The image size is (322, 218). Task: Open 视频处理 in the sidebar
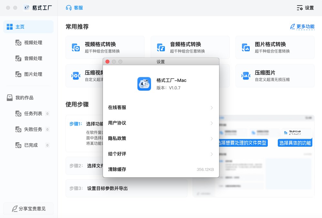pos(33,43)
